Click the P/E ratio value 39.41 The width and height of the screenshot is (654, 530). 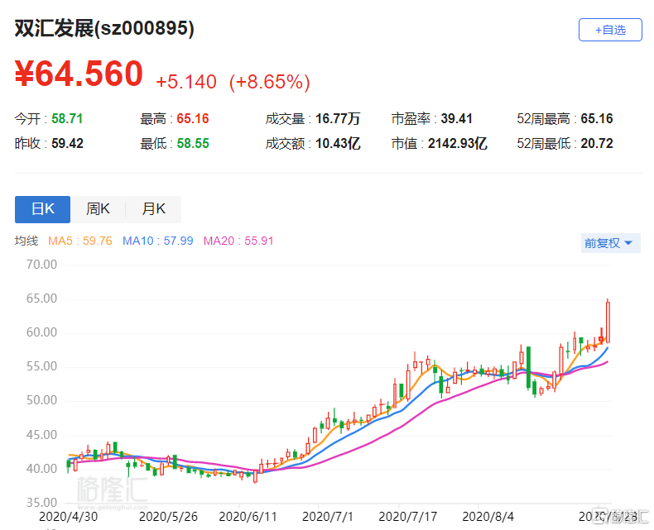[x=457, y=119]
